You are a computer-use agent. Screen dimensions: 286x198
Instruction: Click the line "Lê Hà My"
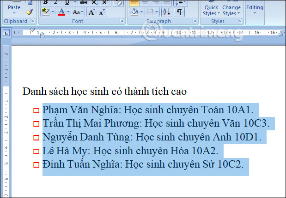point(130,151)
